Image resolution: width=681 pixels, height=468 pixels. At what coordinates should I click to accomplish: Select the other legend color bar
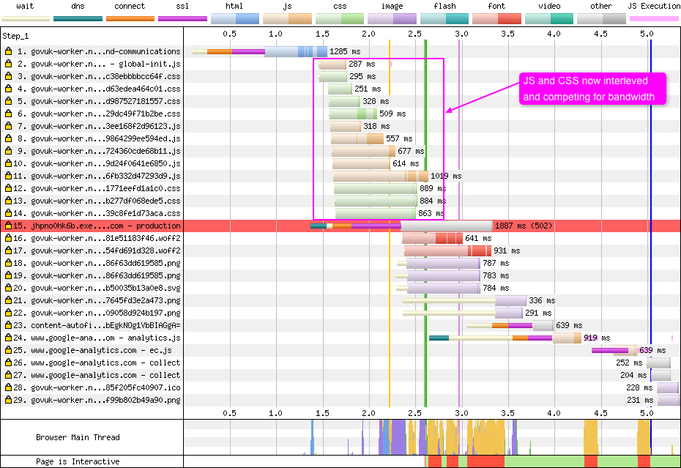601,19
